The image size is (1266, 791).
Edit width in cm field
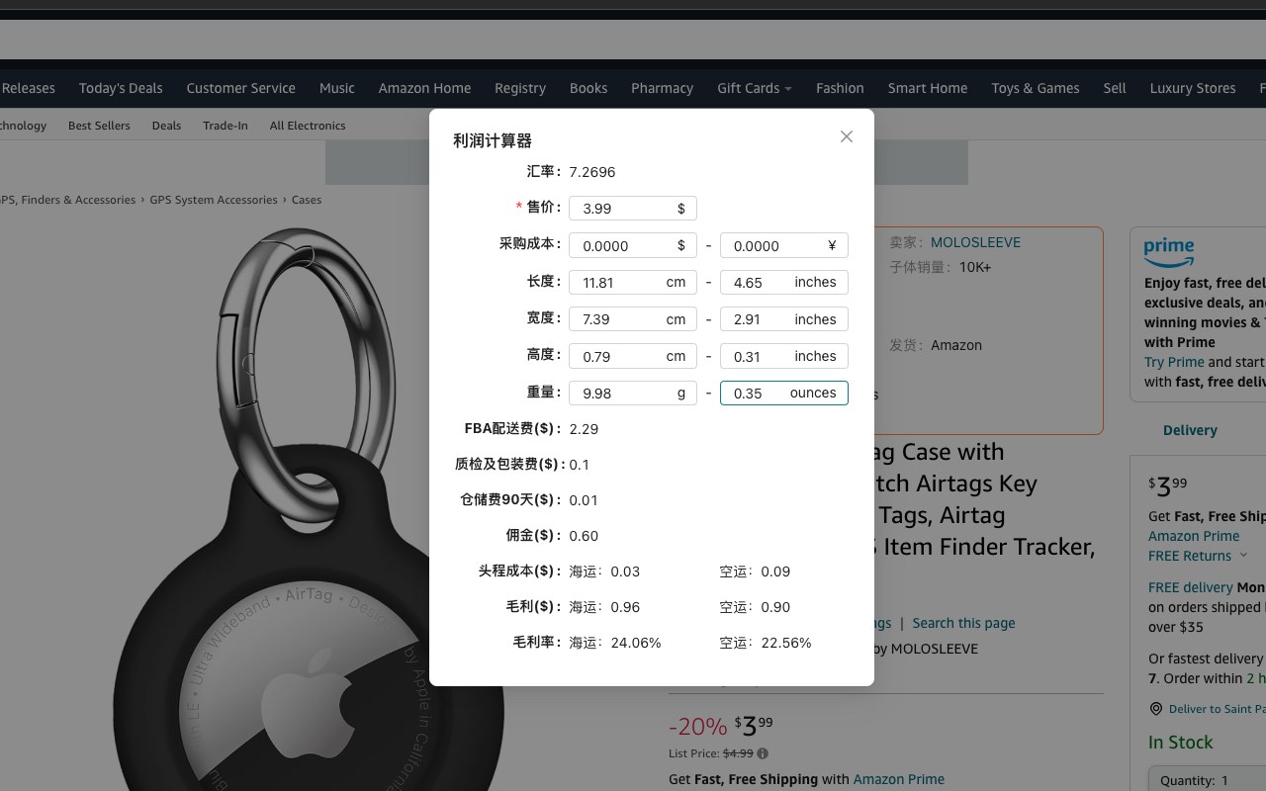click(x=633, y=319)
